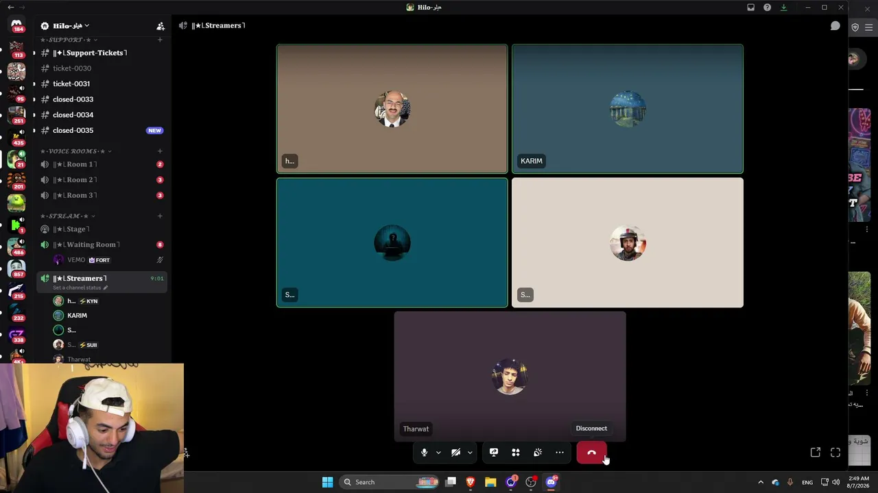Collapse the STREAM category
Screen dimensions: 878x493
coord(69,216)
